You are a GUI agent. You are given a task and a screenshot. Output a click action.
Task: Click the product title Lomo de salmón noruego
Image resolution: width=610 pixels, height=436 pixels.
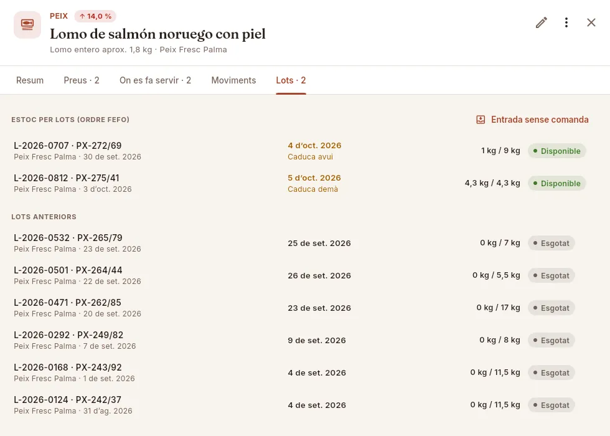tap(157, 34)
